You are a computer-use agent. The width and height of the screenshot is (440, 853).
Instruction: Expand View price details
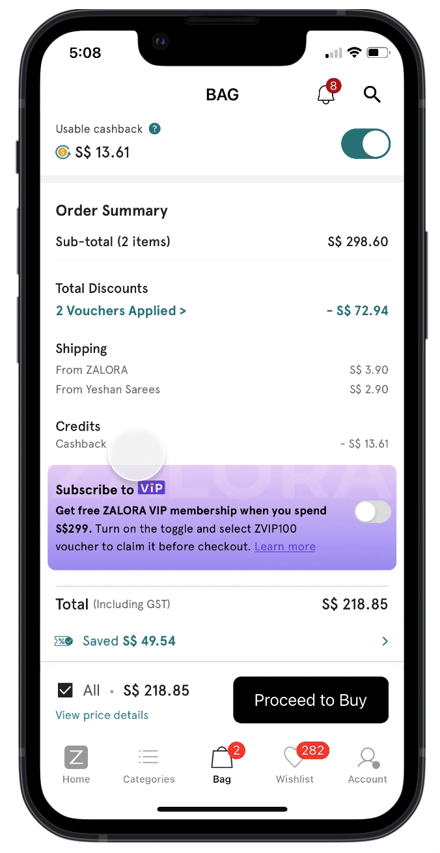102,715
